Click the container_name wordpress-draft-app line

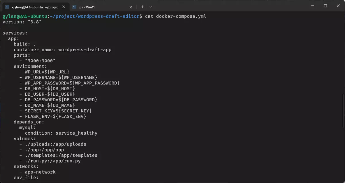62,50
